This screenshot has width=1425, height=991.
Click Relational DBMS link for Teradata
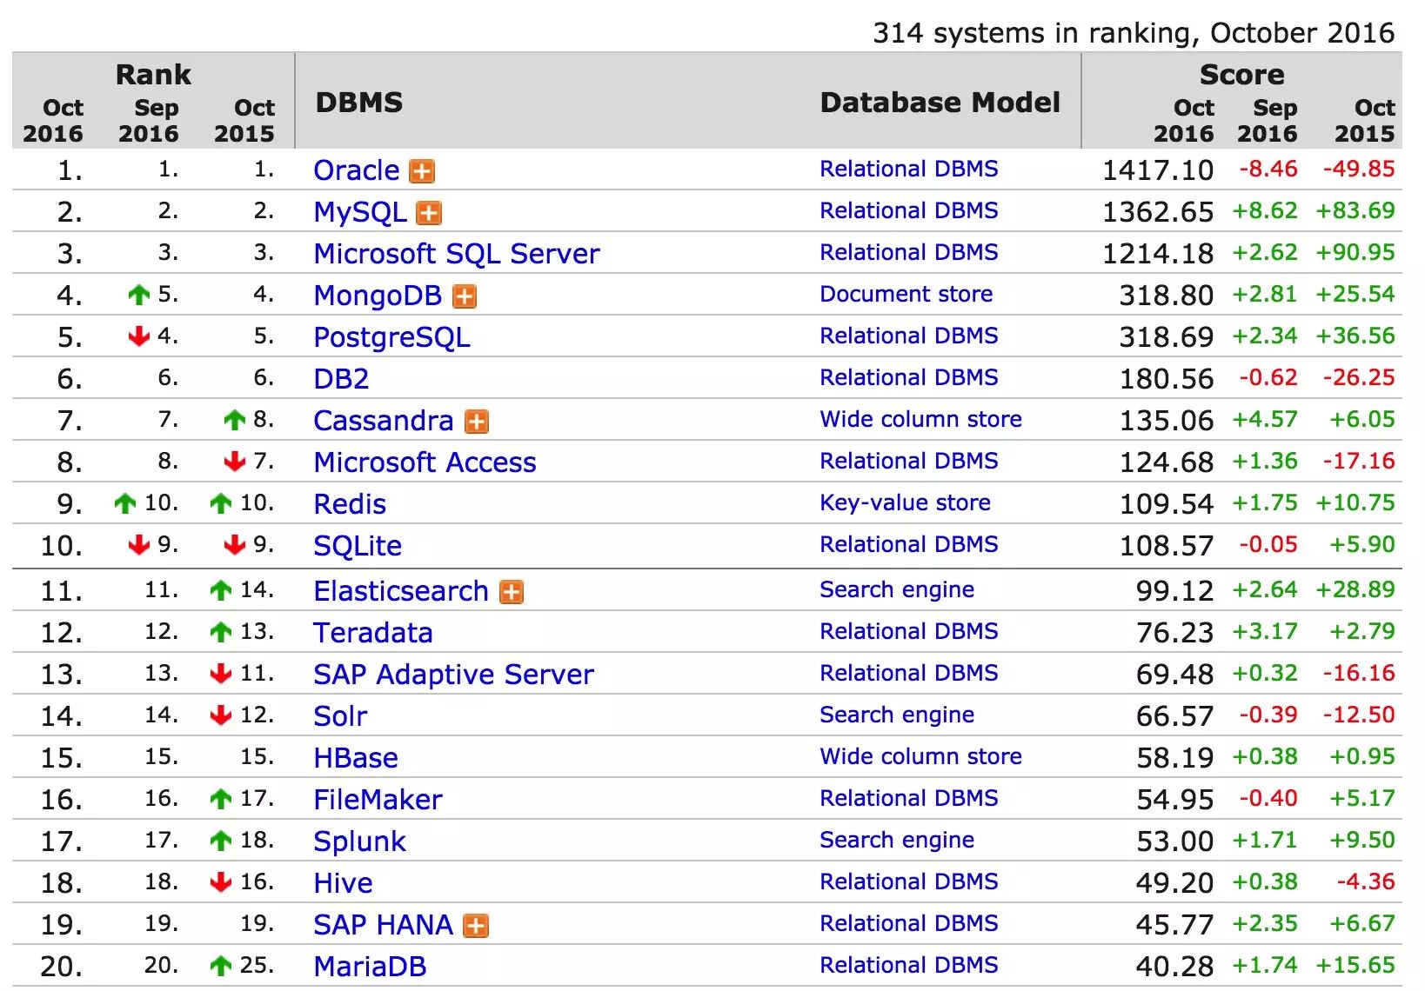coord(909,631)
